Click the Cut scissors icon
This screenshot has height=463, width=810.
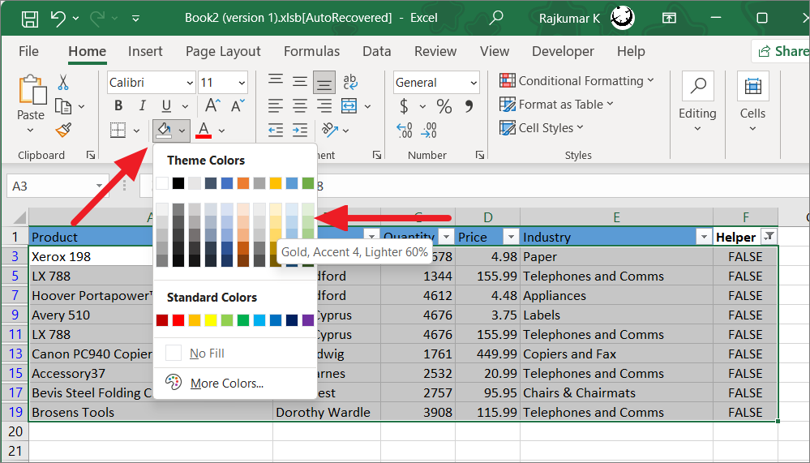click(x=63, y=82)
